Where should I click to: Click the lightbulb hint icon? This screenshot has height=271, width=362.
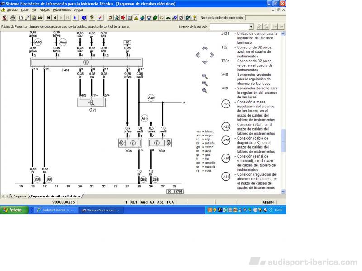pos(194,18)
